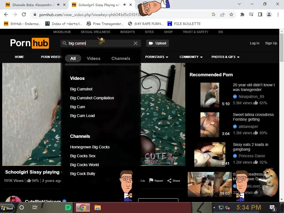Select the All search filter tab
Screen dimensions: 284x213
point(73,59)
